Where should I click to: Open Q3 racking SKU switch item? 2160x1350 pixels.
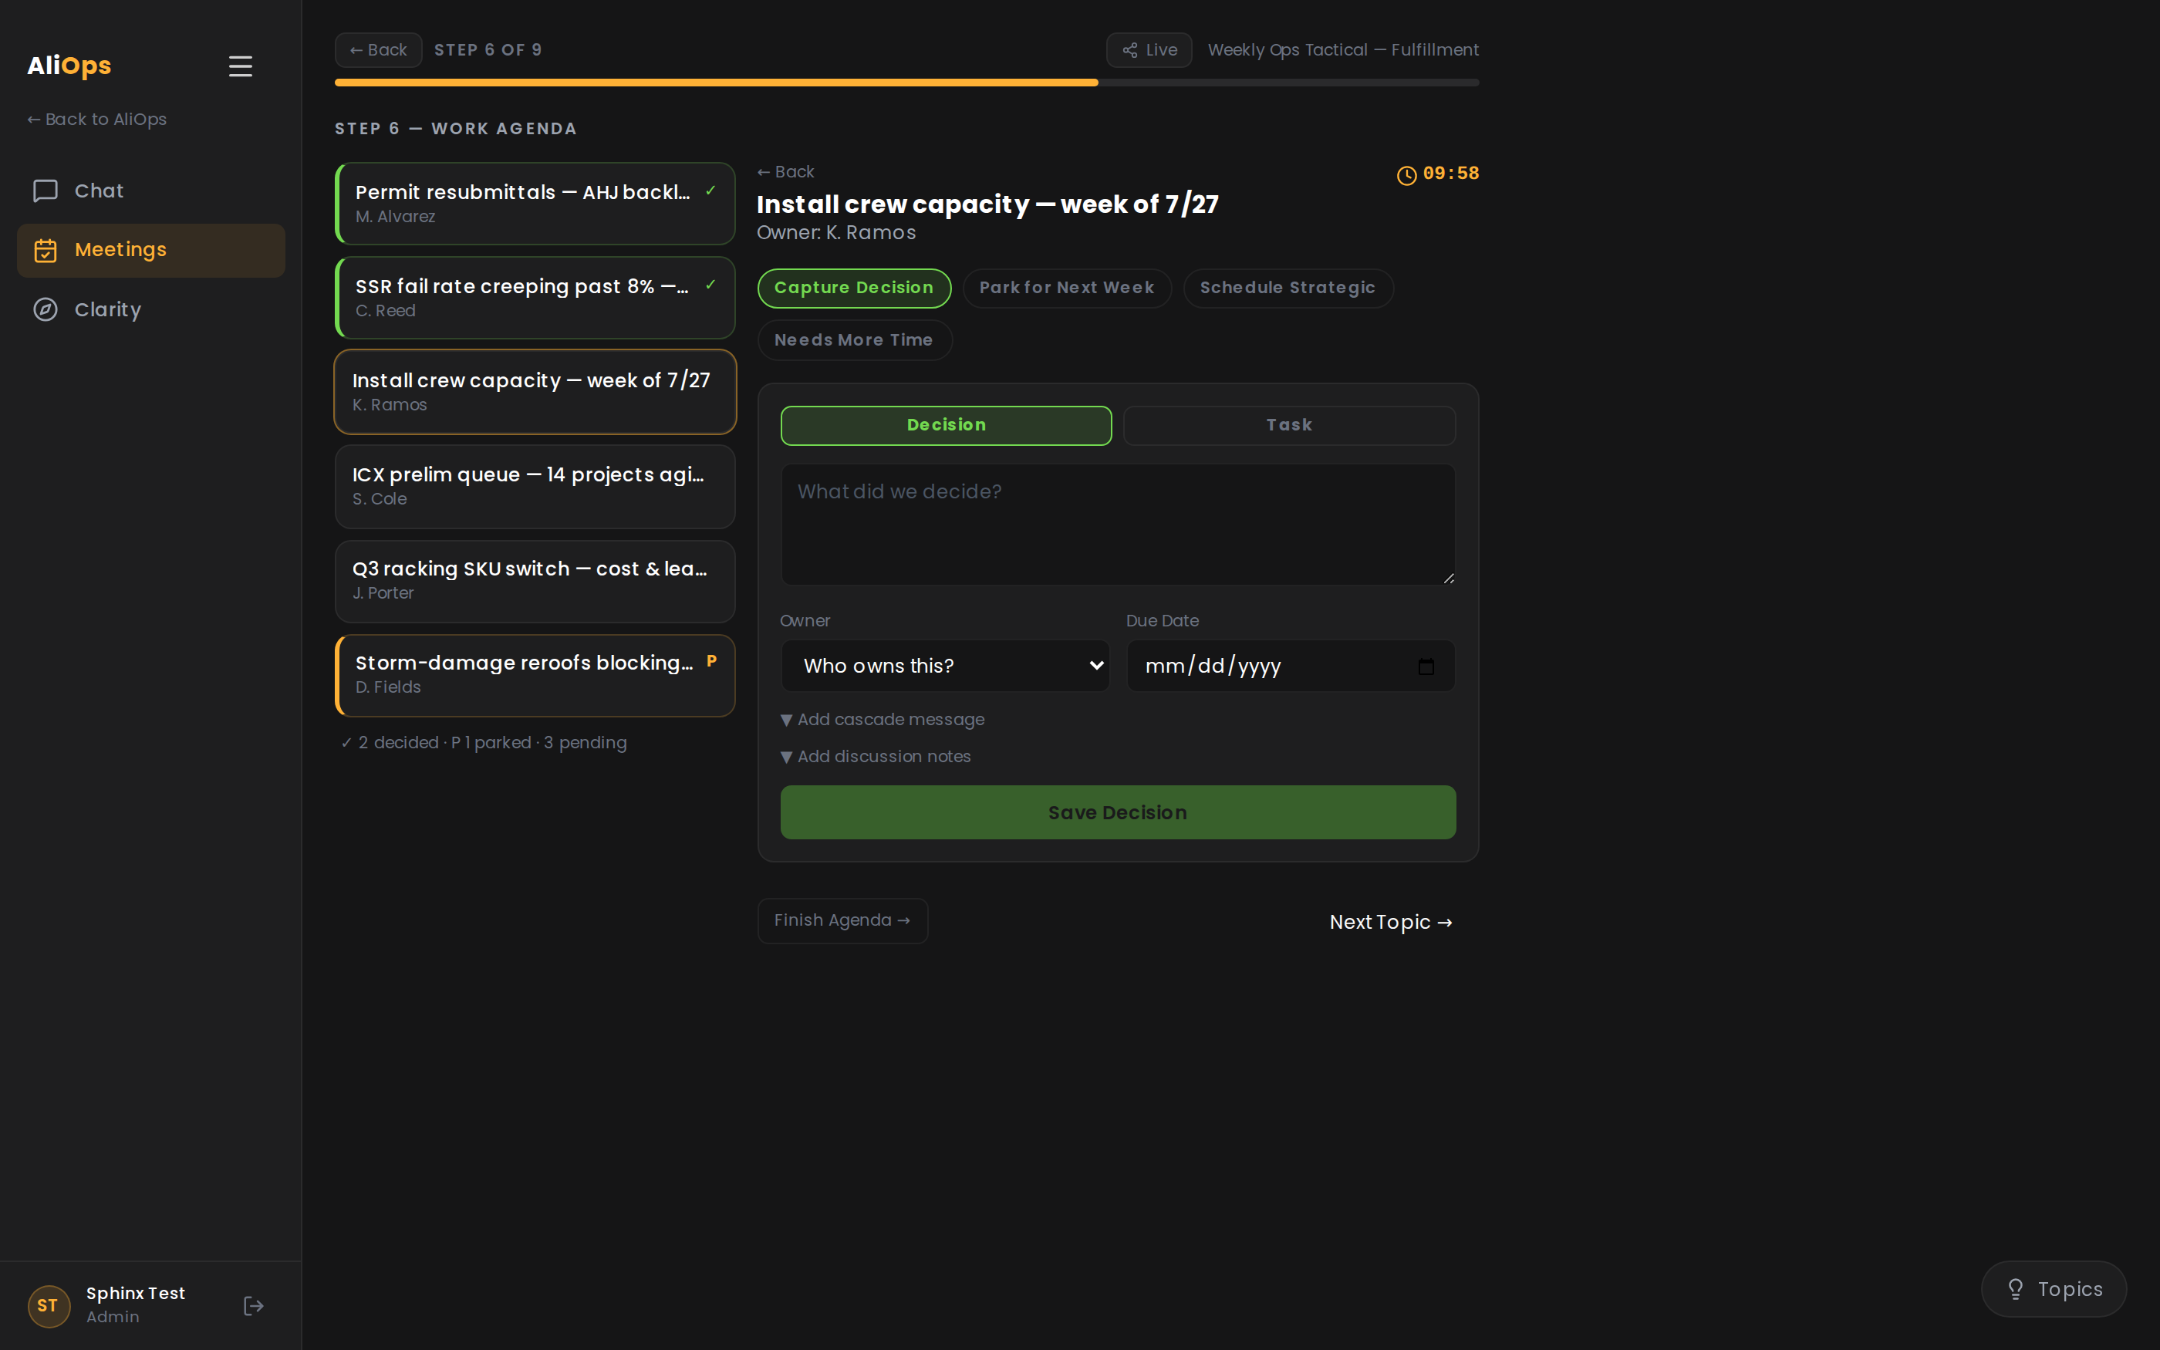coord(535,580)
